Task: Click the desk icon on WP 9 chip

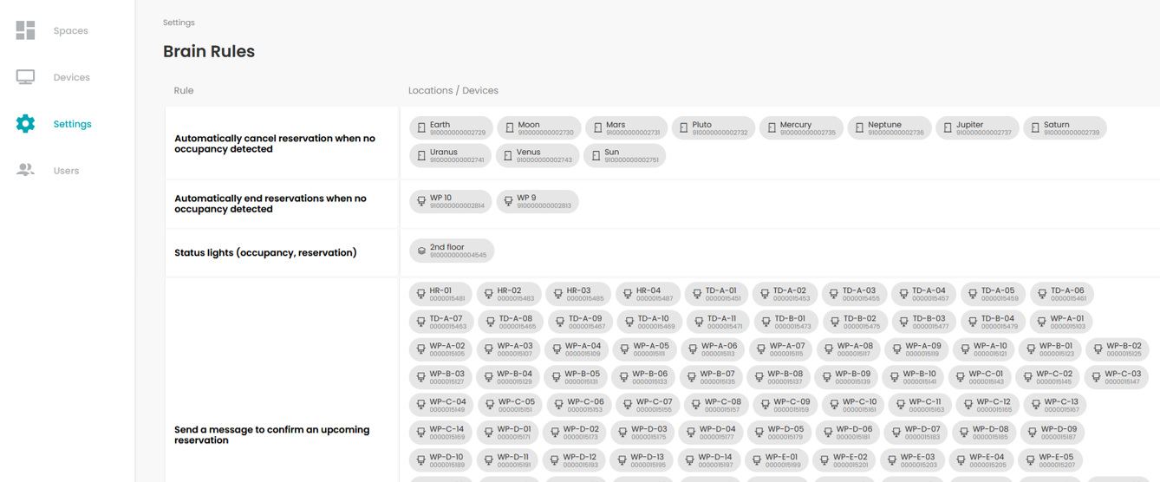Action: pos(509,202)
